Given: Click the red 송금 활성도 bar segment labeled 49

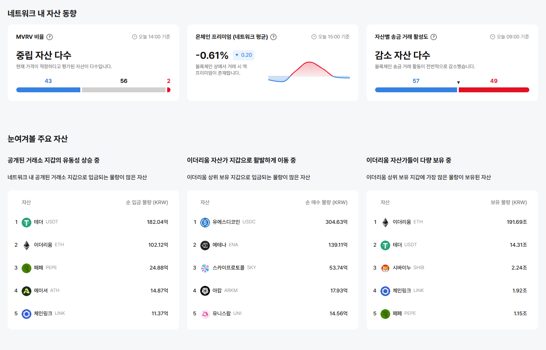Looking at the screenshot, I should (494, 90).
